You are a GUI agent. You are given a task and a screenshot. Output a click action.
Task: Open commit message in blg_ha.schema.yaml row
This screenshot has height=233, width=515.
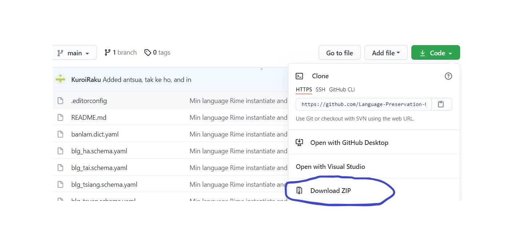click(239, 151)
